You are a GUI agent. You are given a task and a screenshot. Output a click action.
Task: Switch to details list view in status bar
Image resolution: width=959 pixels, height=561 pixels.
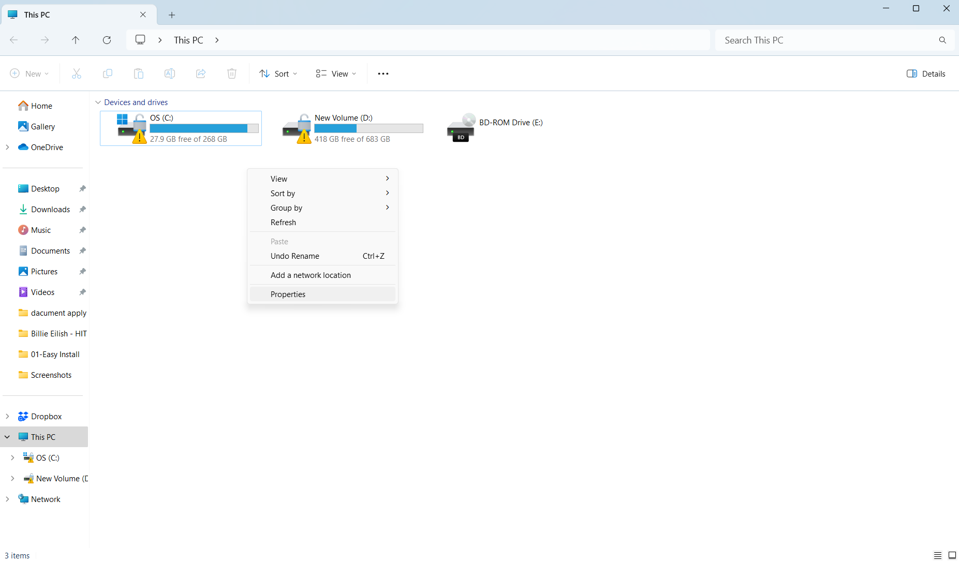click(937, 555)
